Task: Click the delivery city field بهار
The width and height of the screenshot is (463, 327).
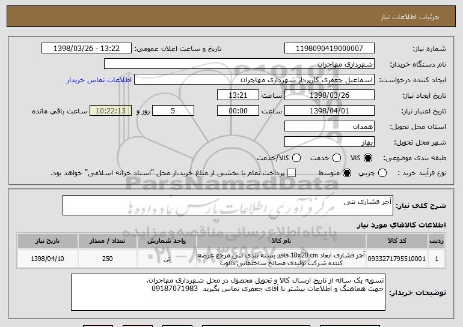Action: (330, 142)
